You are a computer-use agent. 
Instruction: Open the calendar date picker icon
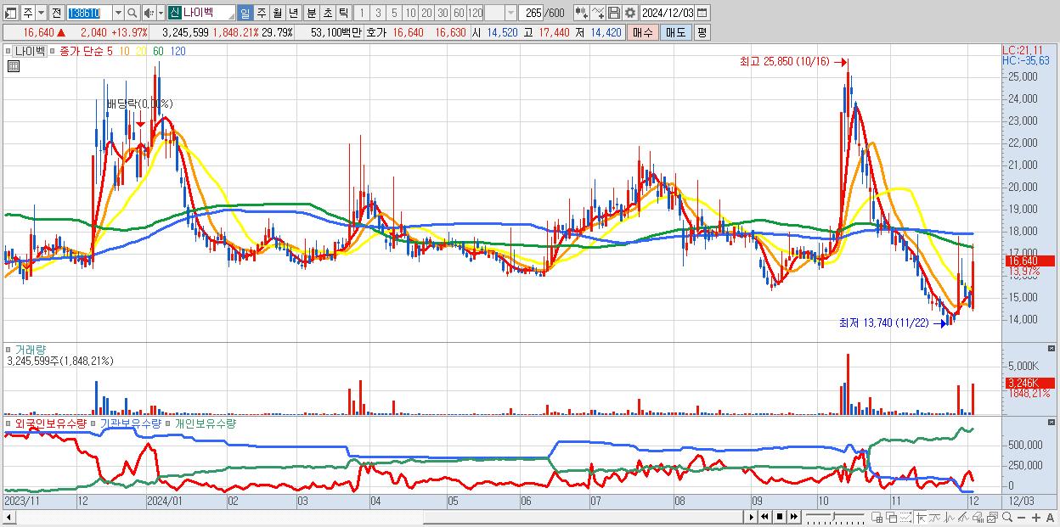point(704,13)
